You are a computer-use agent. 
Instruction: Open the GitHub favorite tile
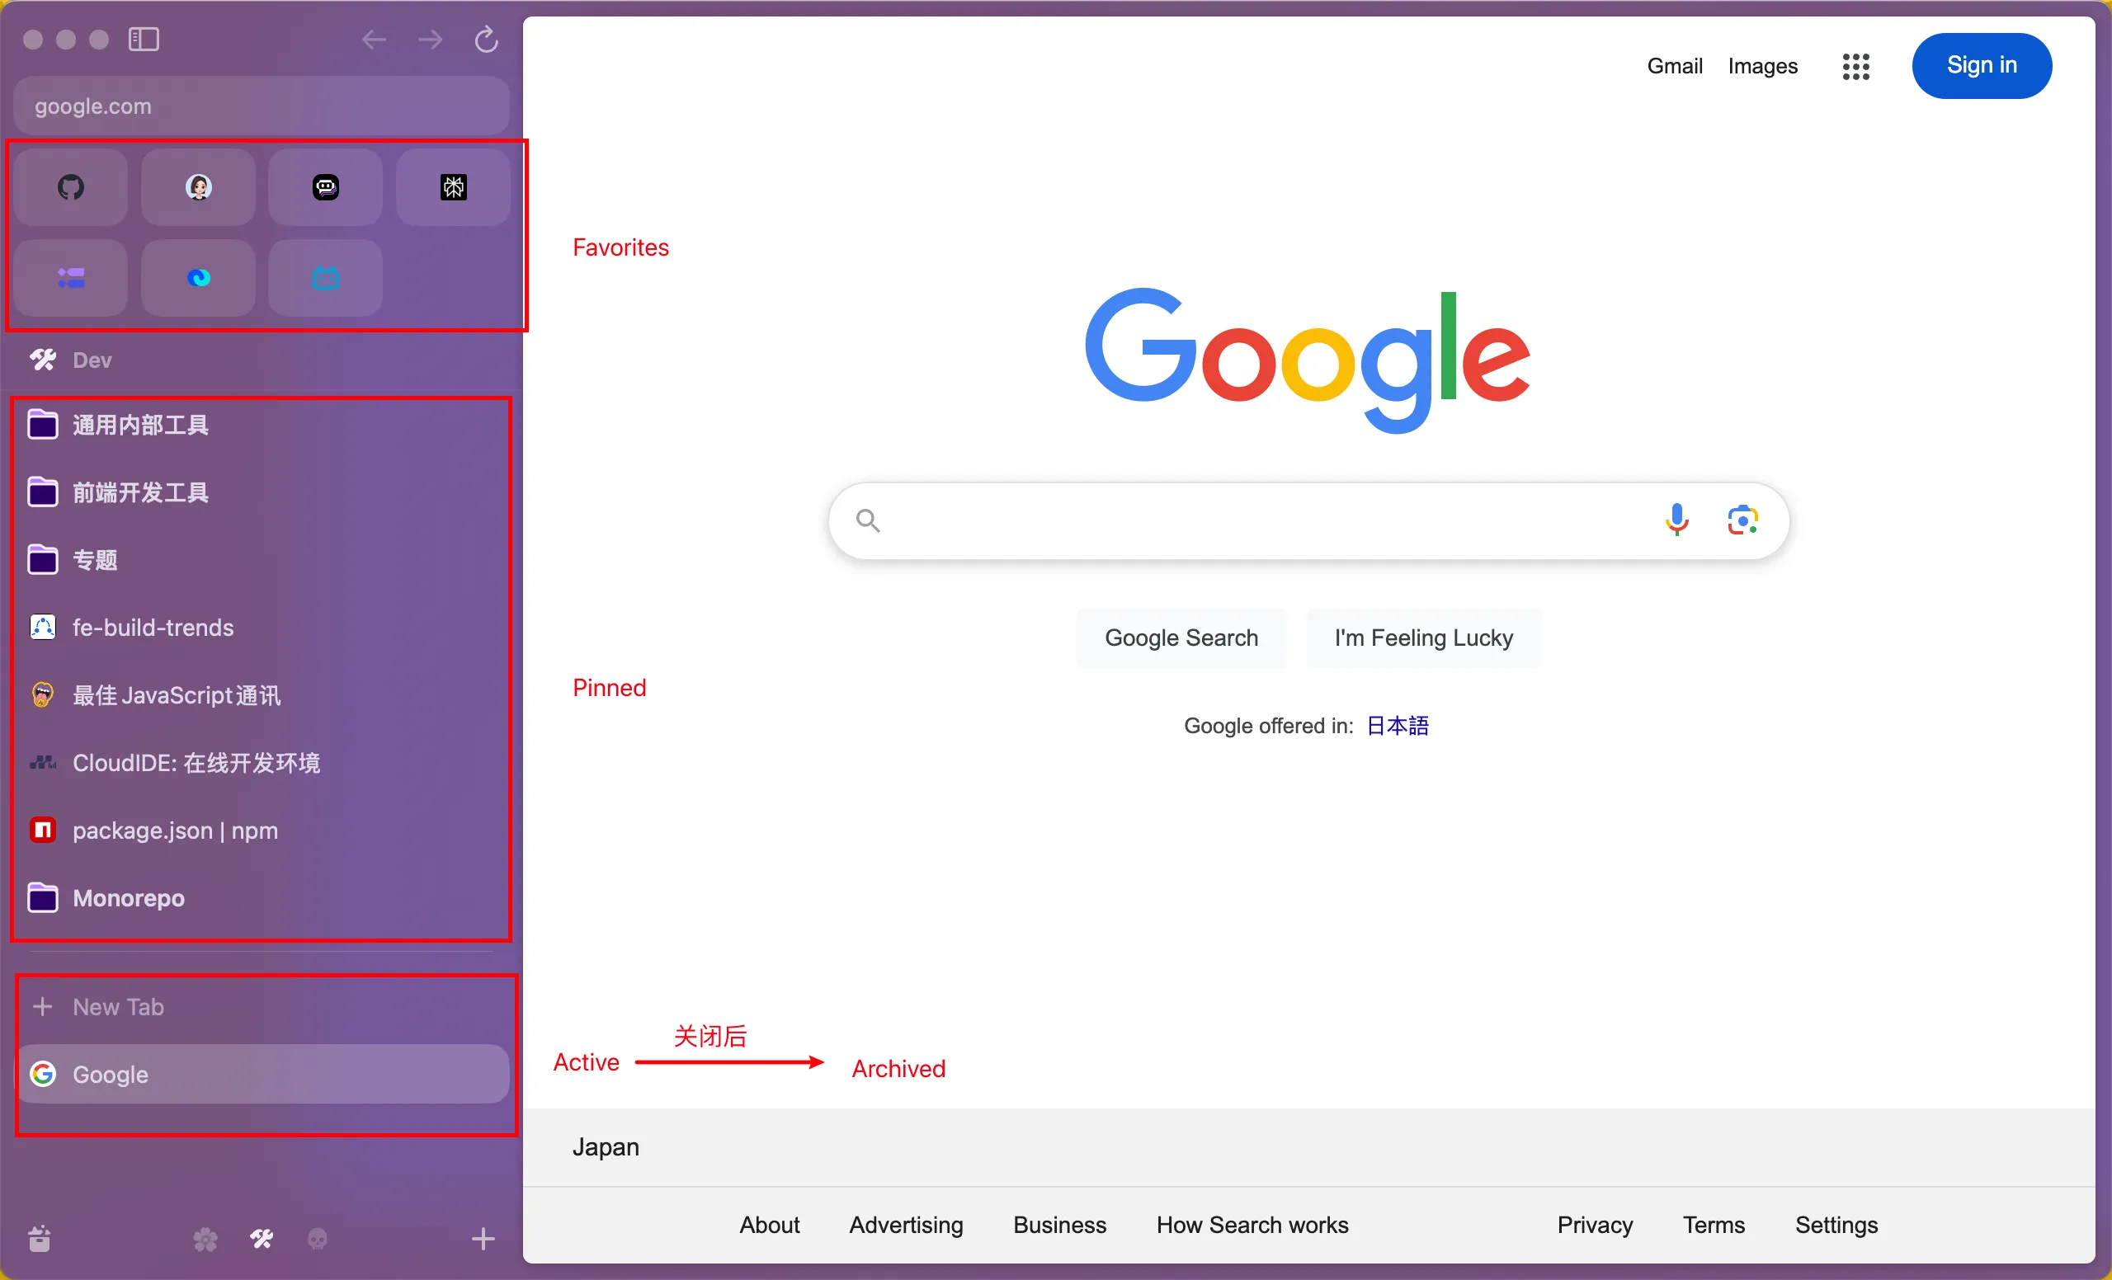click(70, 186)
